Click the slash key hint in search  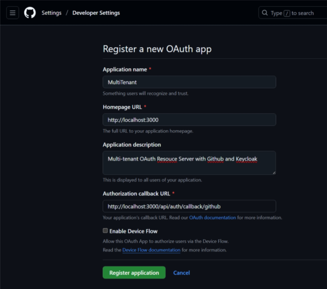coord(286,13)
